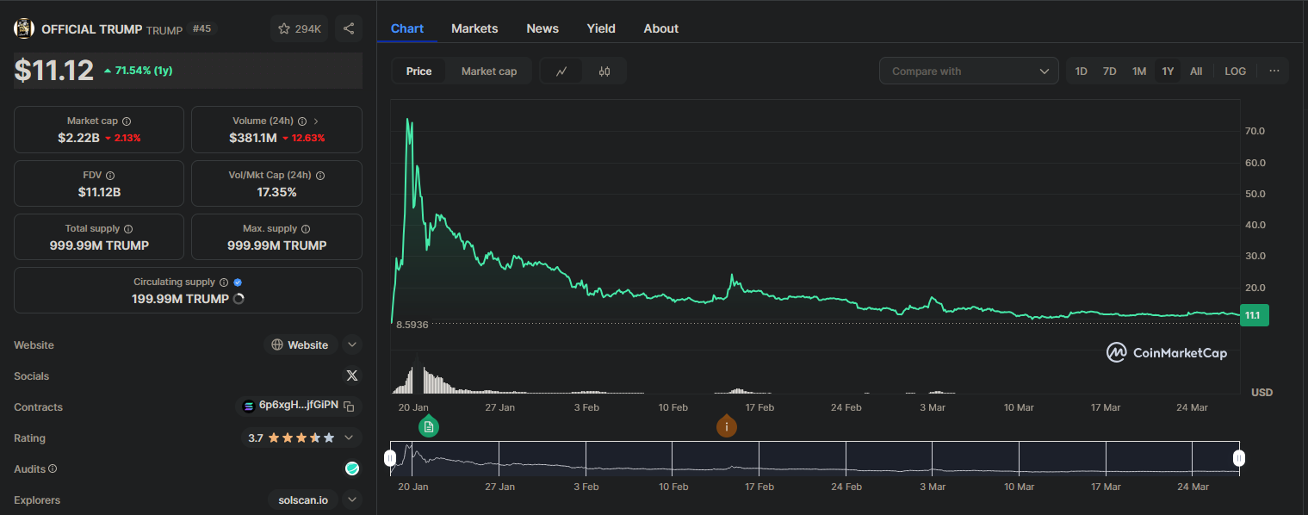Select the Market cap toggle
The image size is (1308, 515).
coord(489,71)
